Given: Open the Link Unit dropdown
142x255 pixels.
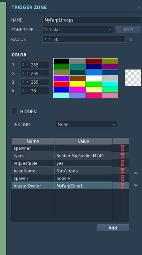Looking at the screenshot, I should click(x=86, y=124).
